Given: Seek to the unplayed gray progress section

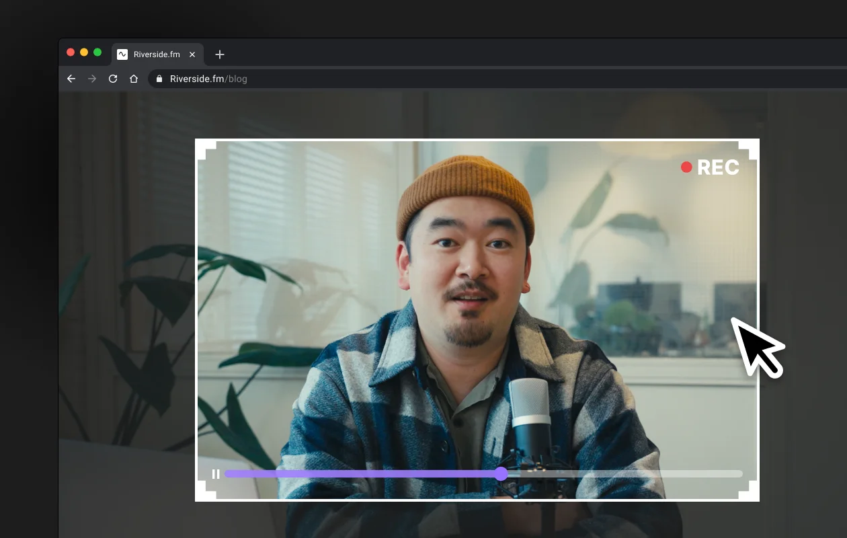Looking at the screenshot, I should pyautogui.click(x=625, y=474).
